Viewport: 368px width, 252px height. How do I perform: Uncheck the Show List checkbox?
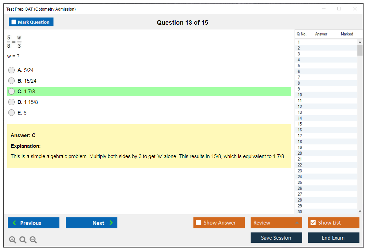[313, 223]
